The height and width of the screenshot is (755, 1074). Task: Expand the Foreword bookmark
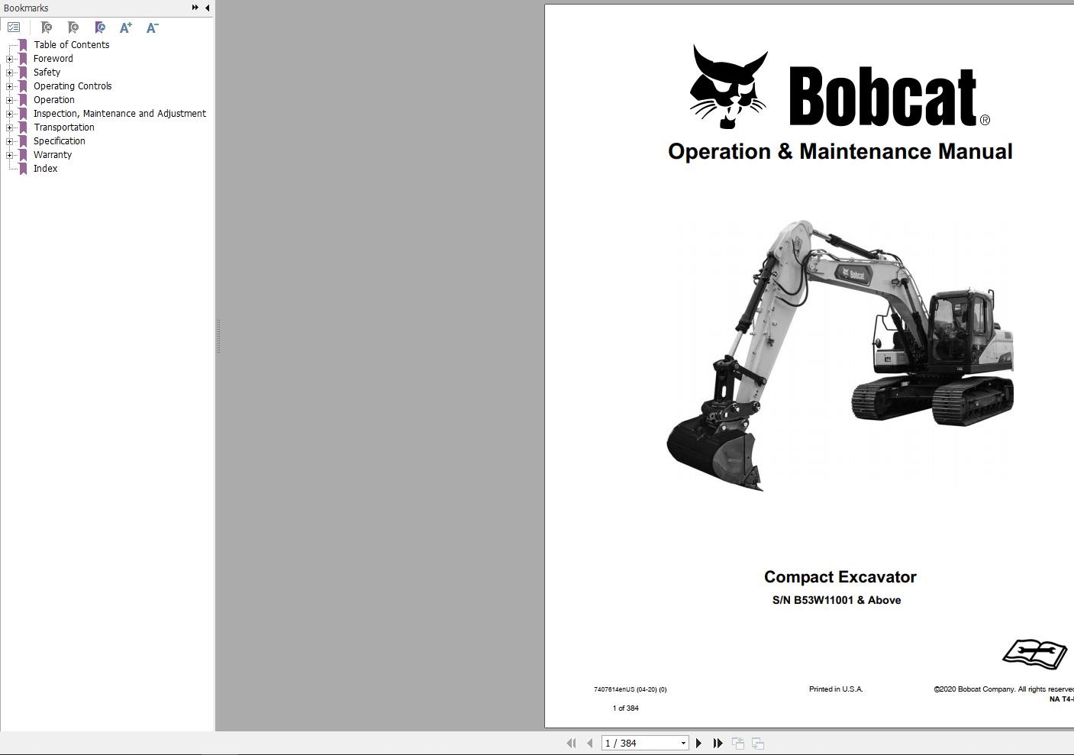click(x=9, y=59)
